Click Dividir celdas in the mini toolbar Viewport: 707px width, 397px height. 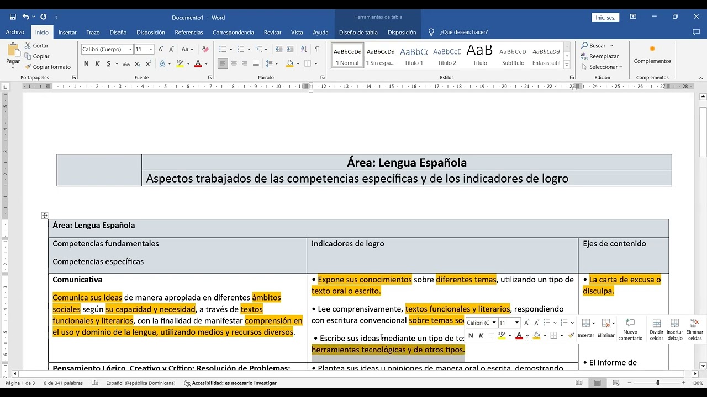657,329
